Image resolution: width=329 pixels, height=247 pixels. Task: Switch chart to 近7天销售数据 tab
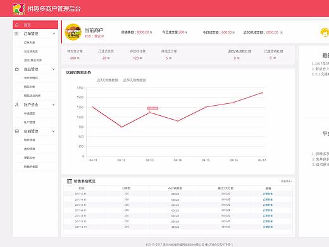click(x=108, y=80)
